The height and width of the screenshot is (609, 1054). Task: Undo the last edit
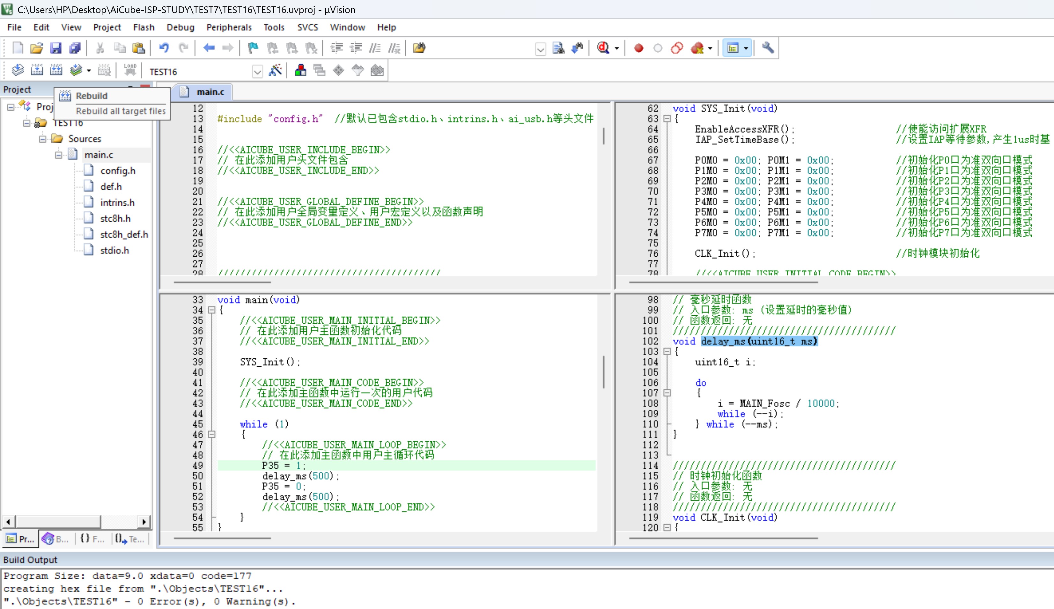coord(164,48)
